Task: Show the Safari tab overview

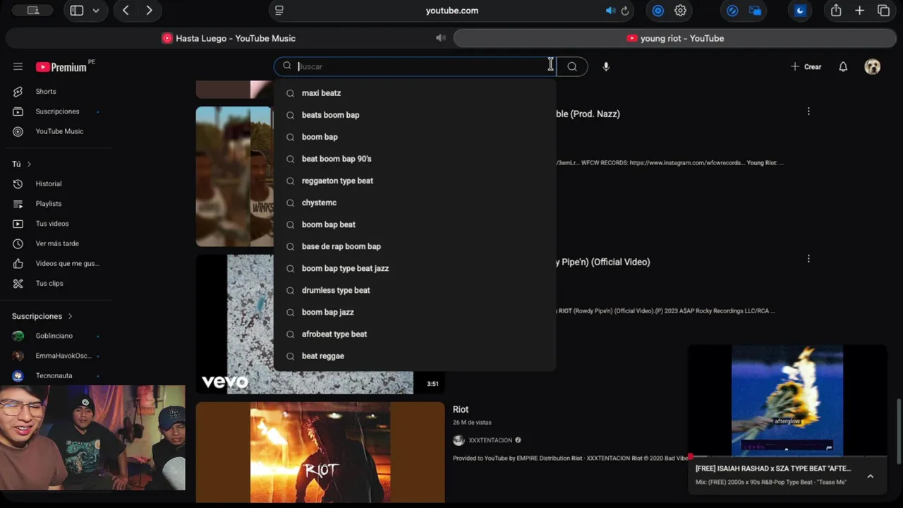Action: coord(883,11)
